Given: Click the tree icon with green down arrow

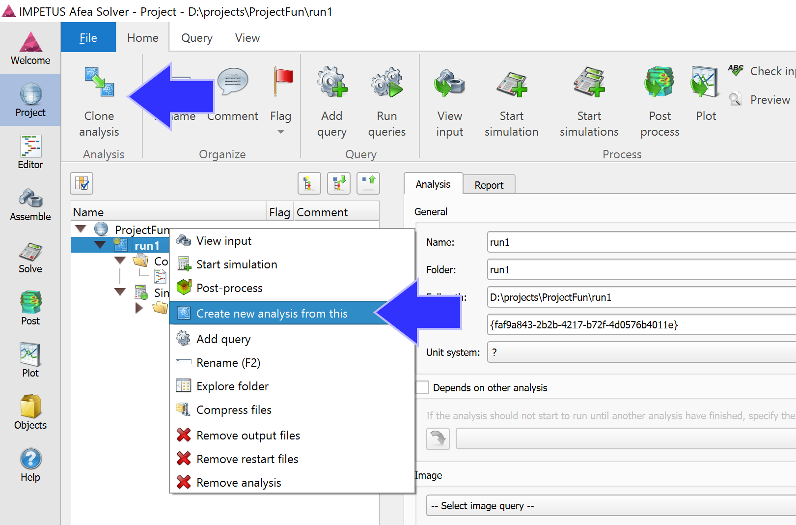Looking at the screenshot, I should tap(339, 184).
